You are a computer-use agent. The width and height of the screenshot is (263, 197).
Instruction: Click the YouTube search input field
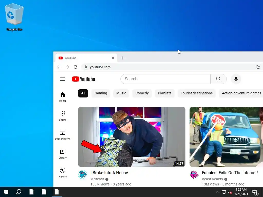tap(166, 79)
